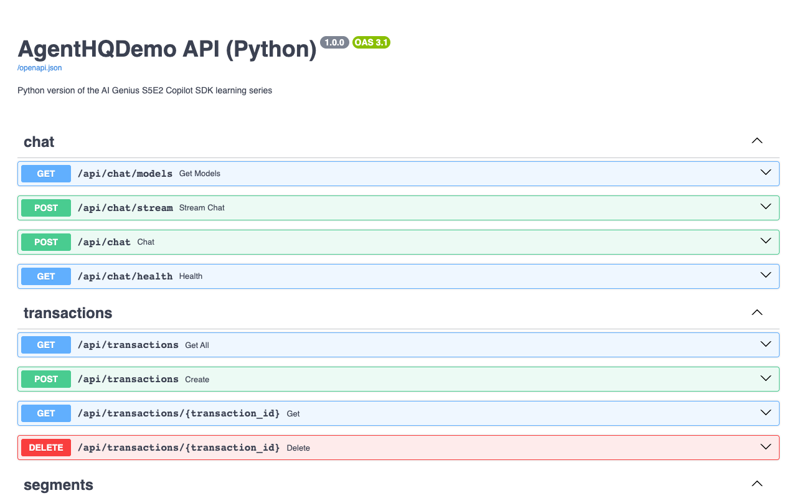797x498 pixels.
Task: Click the chat section heading
Action: coord(39,142)
